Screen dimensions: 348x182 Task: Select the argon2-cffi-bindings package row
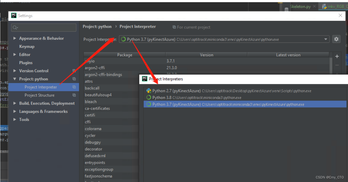(x=111, y=75)
